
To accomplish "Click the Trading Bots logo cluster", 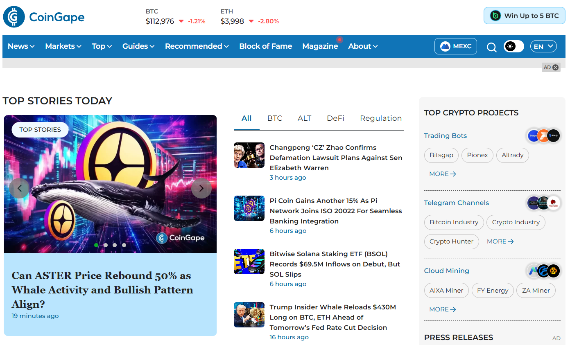I will click(543, 135).
